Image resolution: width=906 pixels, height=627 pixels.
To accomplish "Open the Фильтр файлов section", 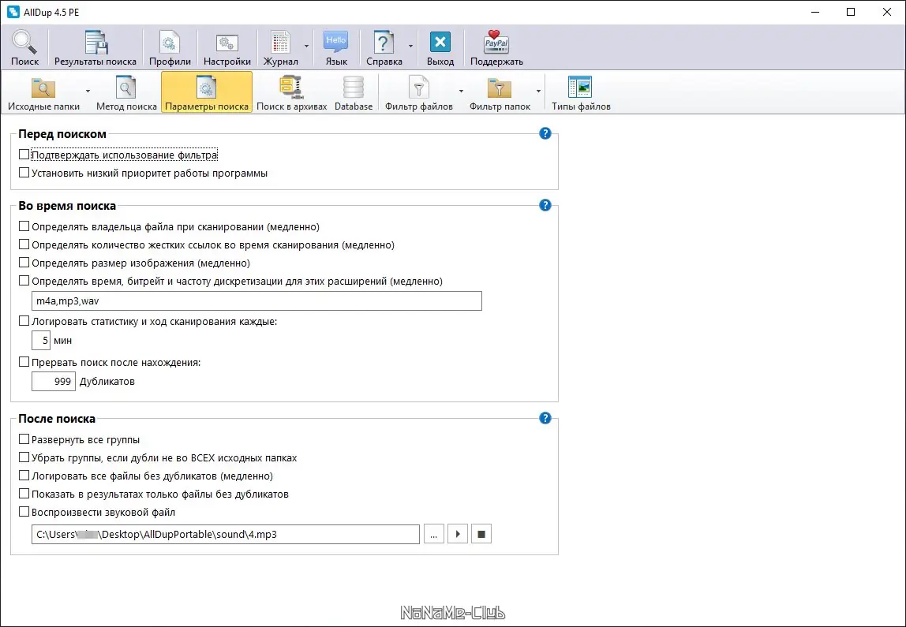I will pyautogui.click(x=419, y=92).
